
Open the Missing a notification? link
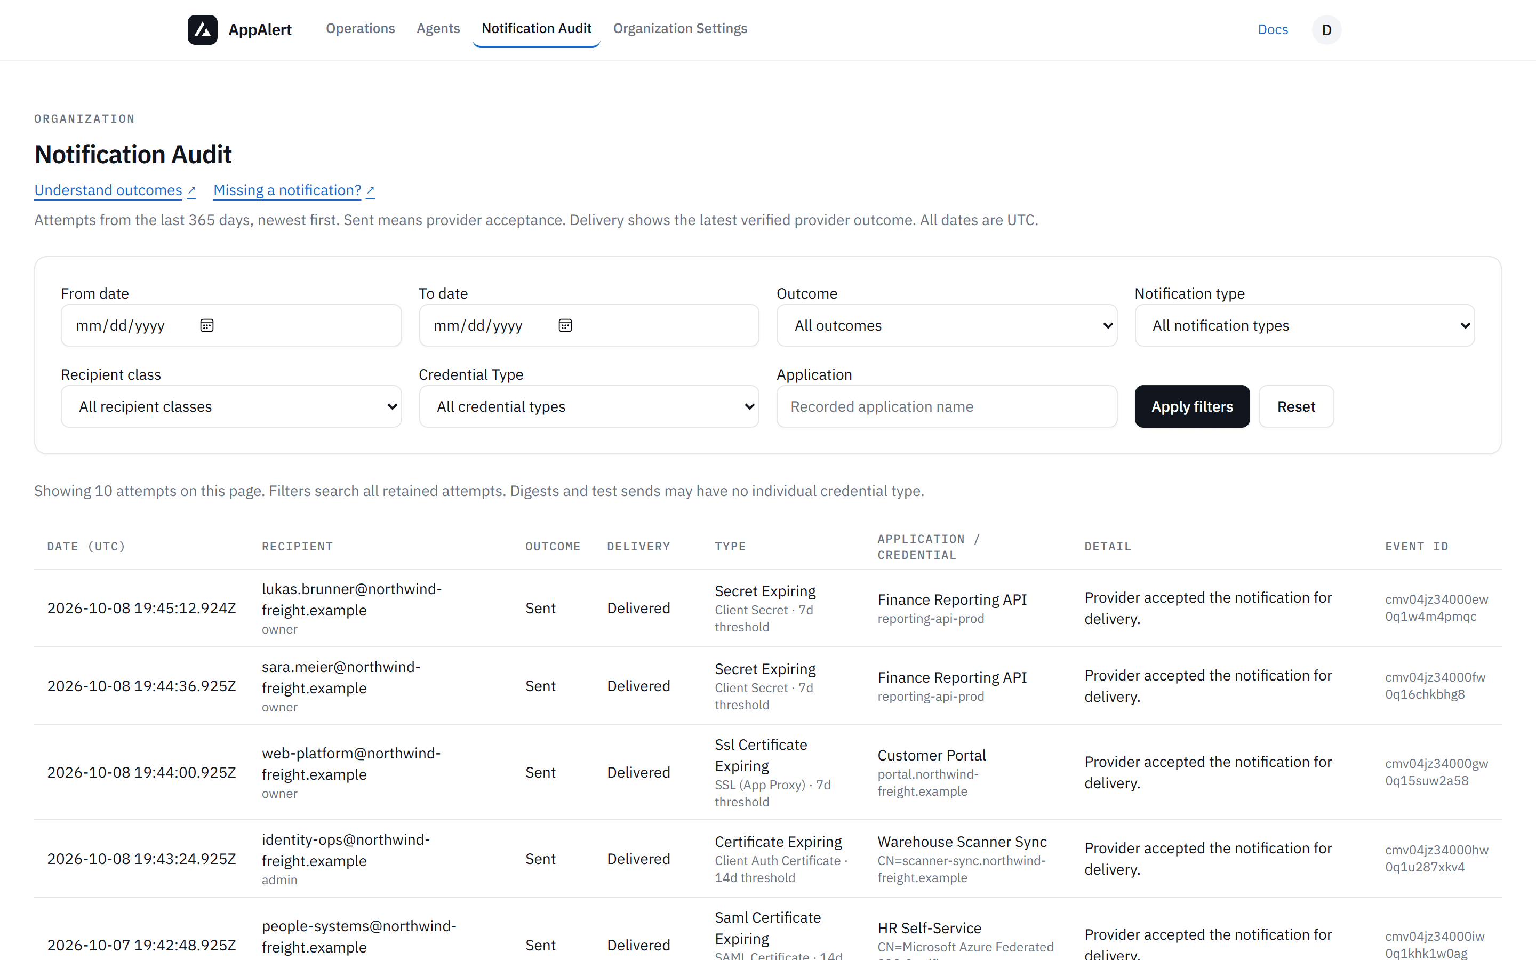coord(294,190)
